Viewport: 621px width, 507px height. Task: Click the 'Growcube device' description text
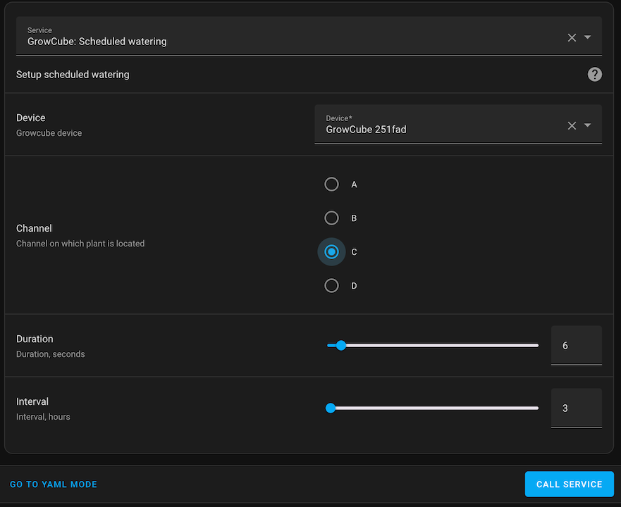(x=49, y=133)
